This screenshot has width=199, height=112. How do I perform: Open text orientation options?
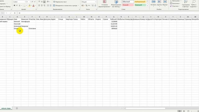click(x=48, y=2)
